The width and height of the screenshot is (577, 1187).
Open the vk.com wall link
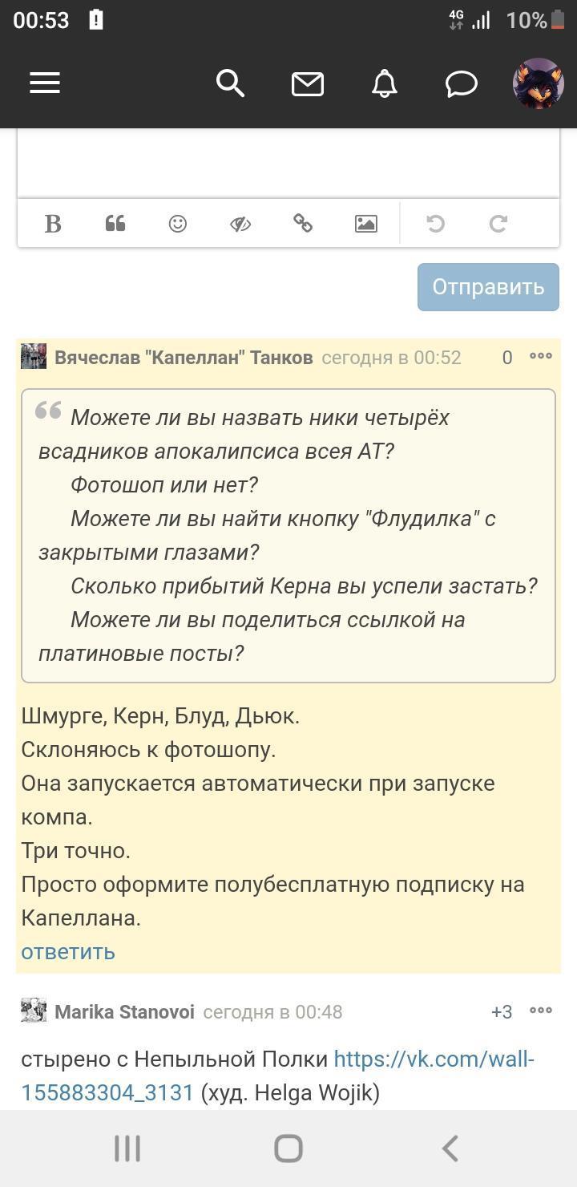[x=433, y=1059]
